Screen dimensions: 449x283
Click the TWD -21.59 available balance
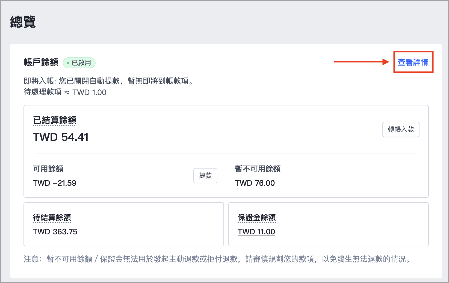[55, 183]
